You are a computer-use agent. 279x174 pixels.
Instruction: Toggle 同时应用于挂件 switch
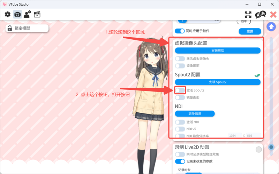pyautogui.click(x=180, y=31)
